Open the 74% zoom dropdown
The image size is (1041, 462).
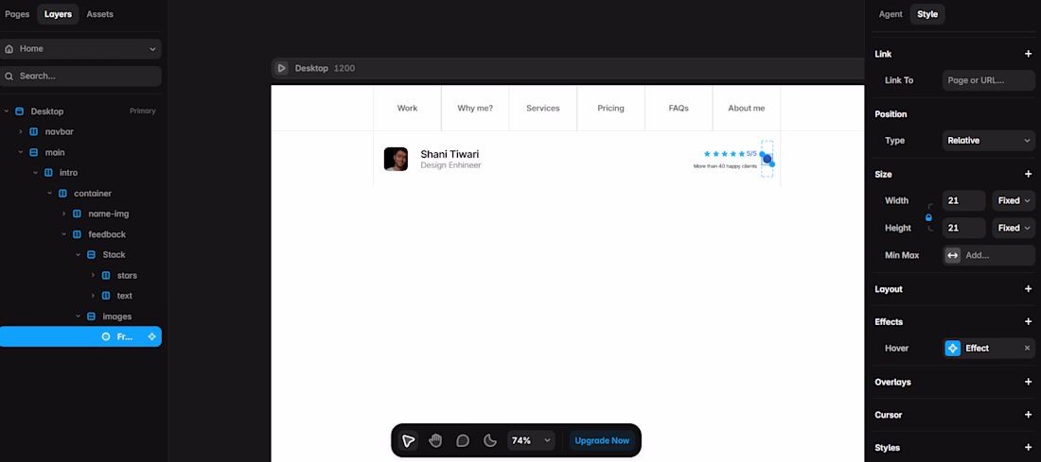click(531, 441)
